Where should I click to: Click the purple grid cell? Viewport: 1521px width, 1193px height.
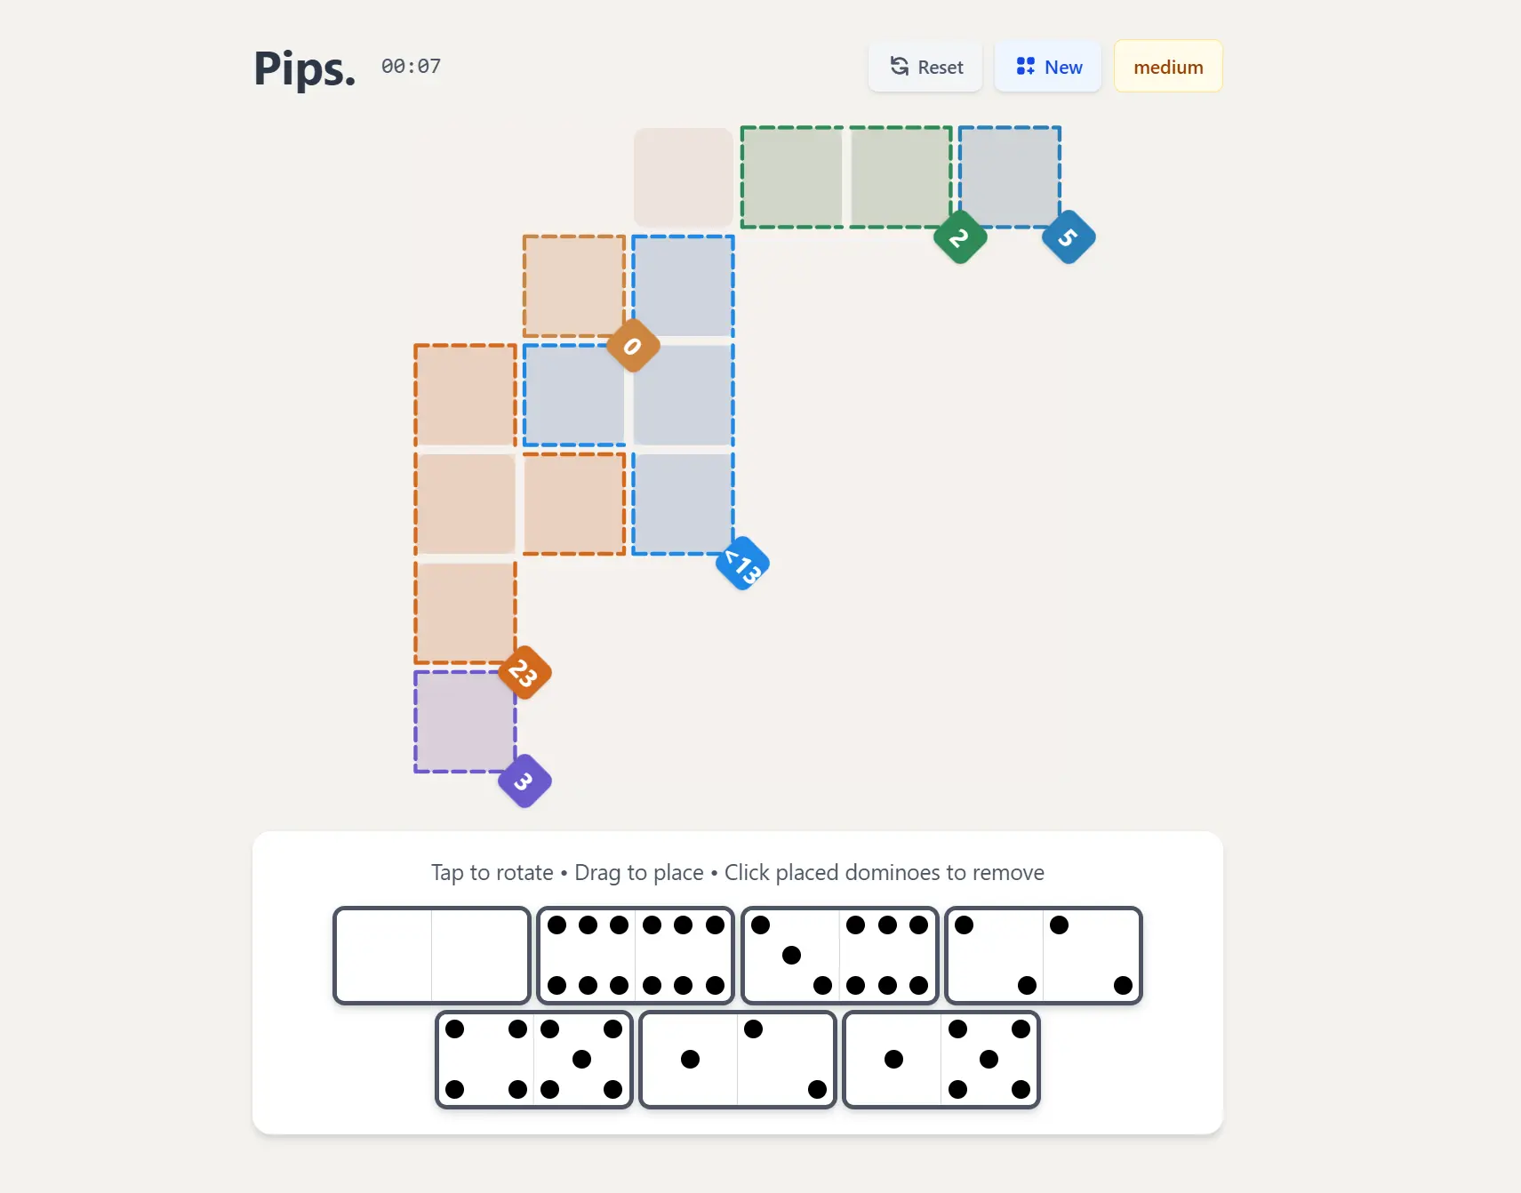[463, 723]
